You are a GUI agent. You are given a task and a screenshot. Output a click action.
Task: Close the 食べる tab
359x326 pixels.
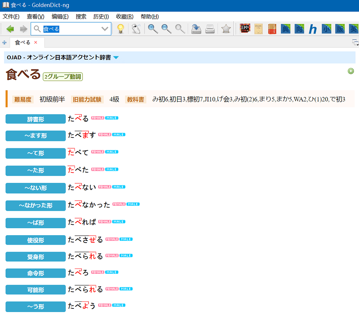tap(35, 42)
